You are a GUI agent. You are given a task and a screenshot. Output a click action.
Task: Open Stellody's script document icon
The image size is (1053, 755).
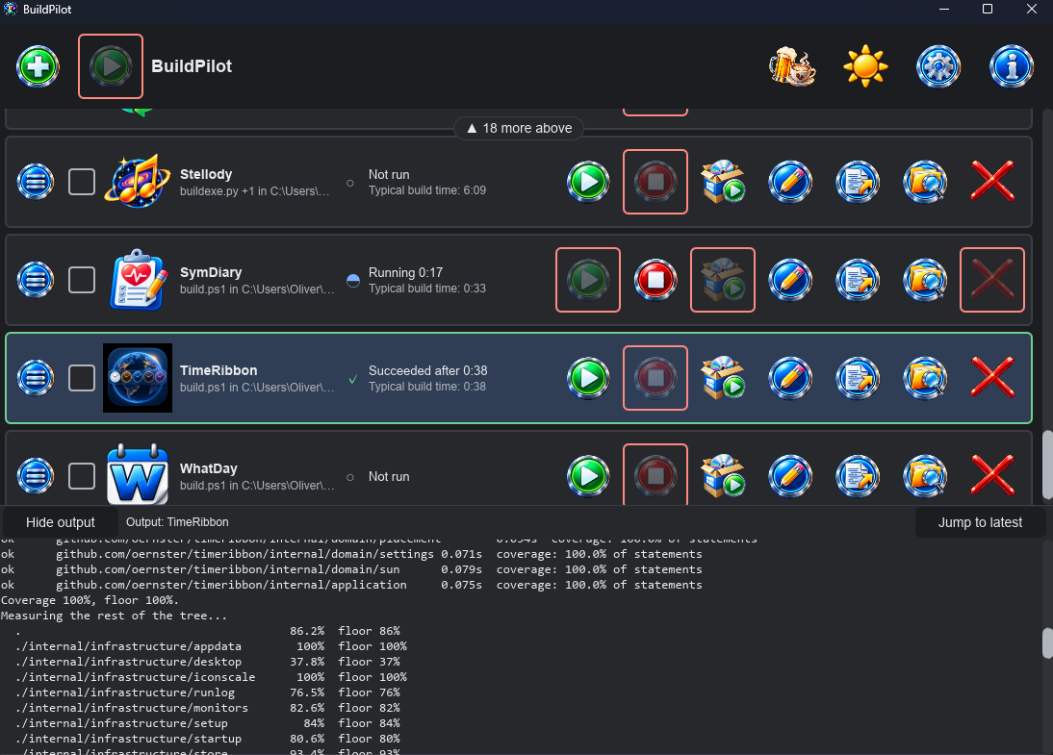[x=858, y=182]
